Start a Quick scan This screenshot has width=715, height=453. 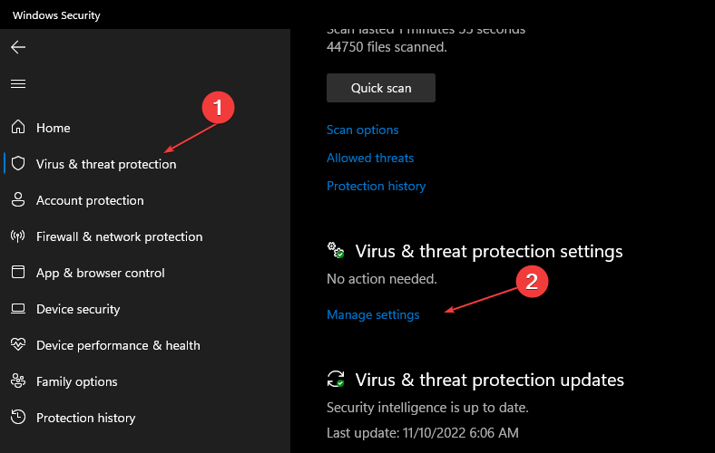click(381, 88)
